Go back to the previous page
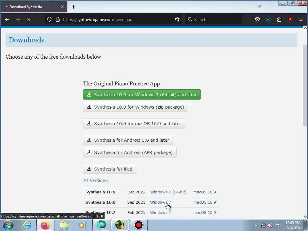The image size is (308, 231). point(7,20)
